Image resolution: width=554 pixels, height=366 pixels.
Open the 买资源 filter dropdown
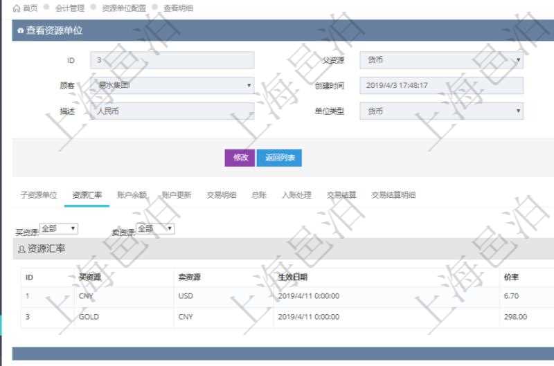point(59,229)
